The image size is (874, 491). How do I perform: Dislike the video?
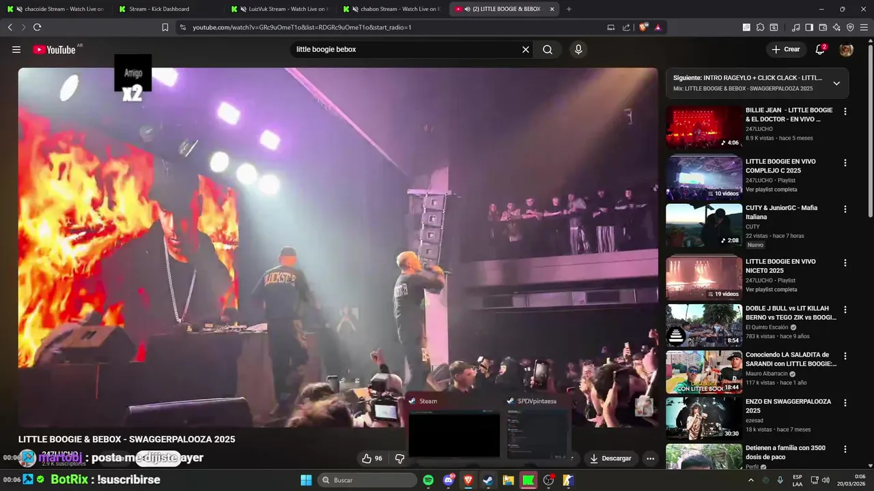point(399,458)
